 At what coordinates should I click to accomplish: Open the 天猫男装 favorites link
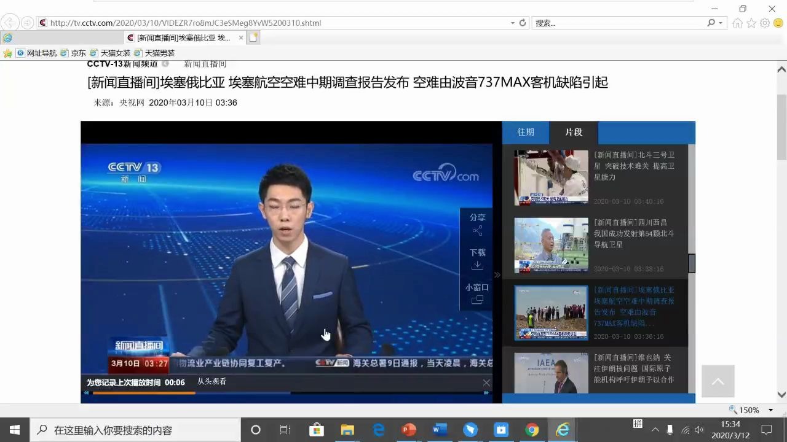154,53
